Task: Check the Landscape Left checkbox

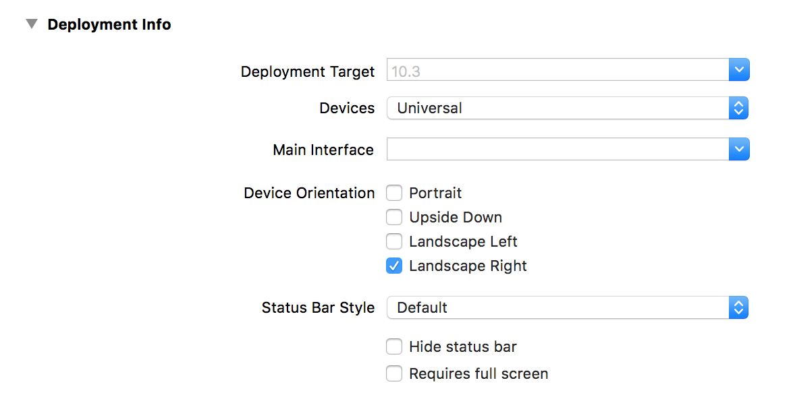Action: click(394, 241)
